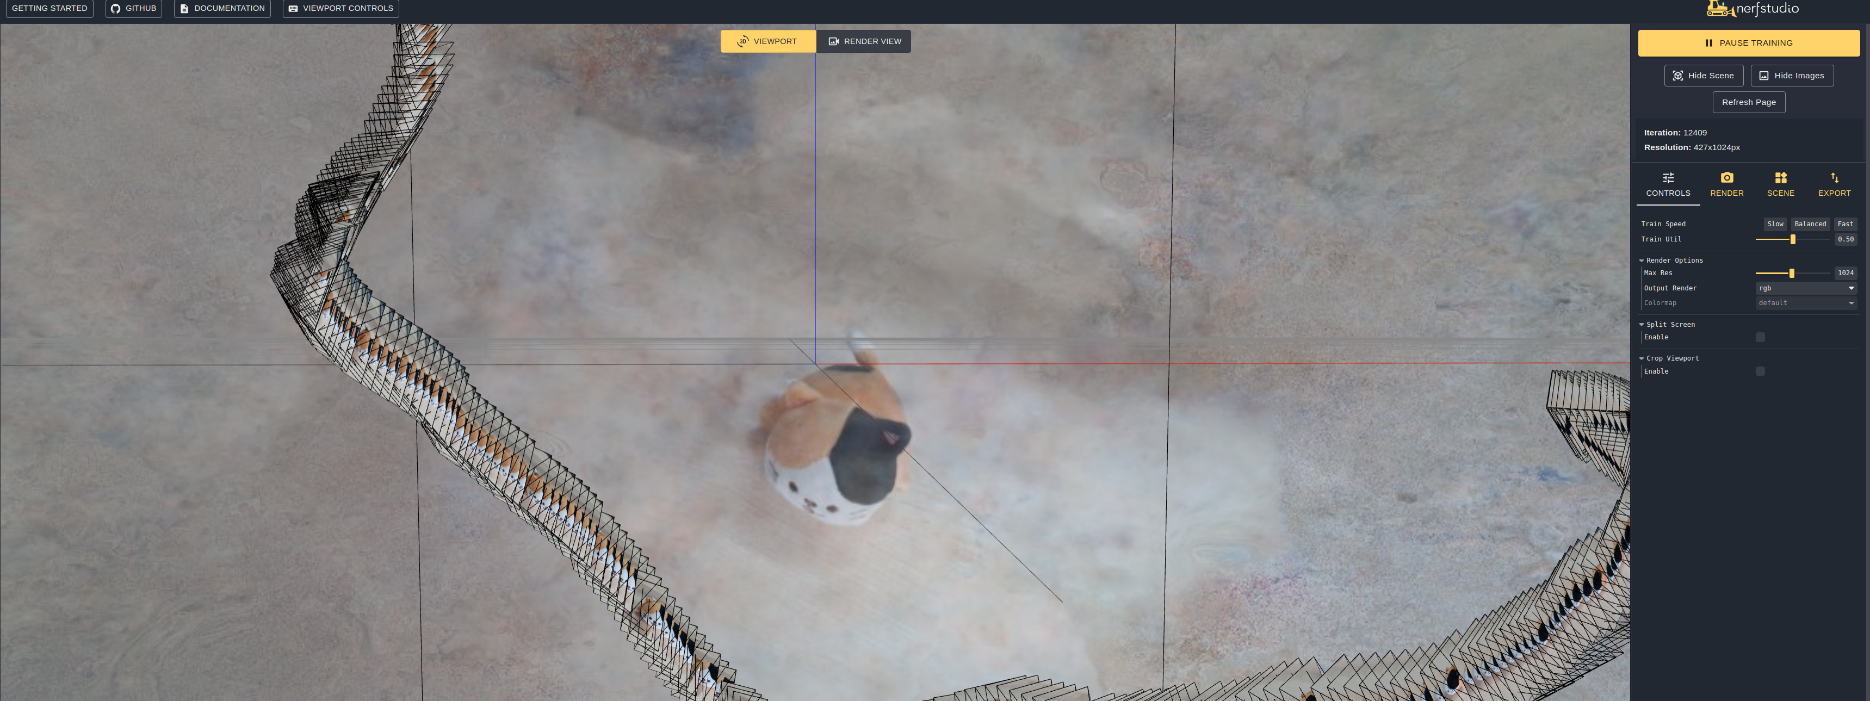Collapse the Crop Viewport section
The image size is (1870, 701).
tap(1672, 358)
